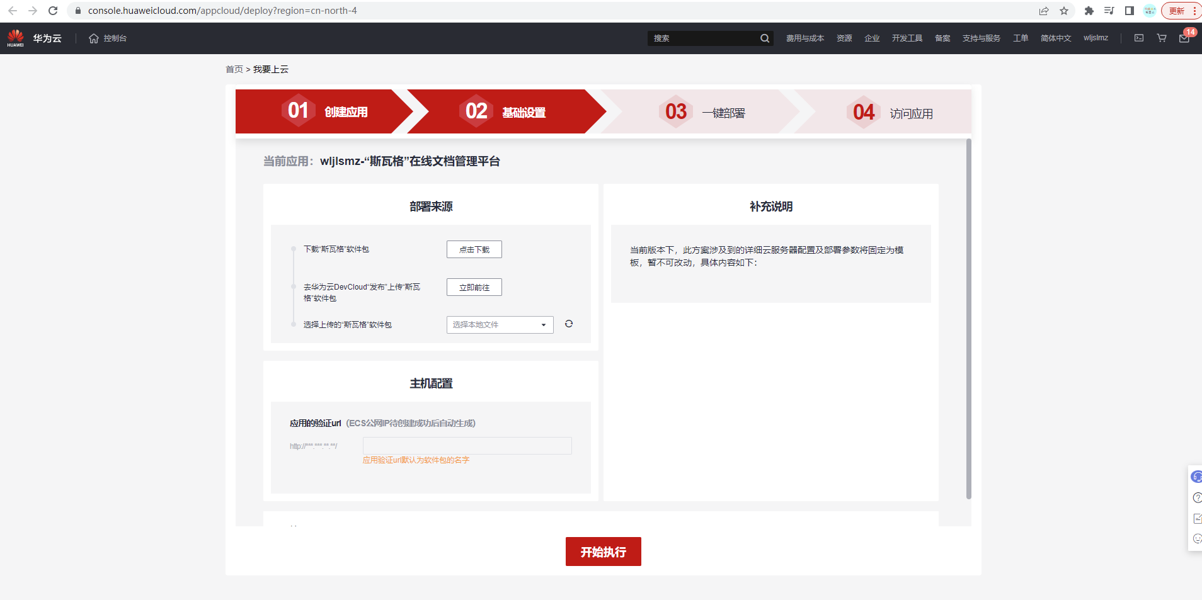Click the address bar lock icon
Viewport: 1202px width, 600px height.
pyautogui.click(x=78, y=11)
